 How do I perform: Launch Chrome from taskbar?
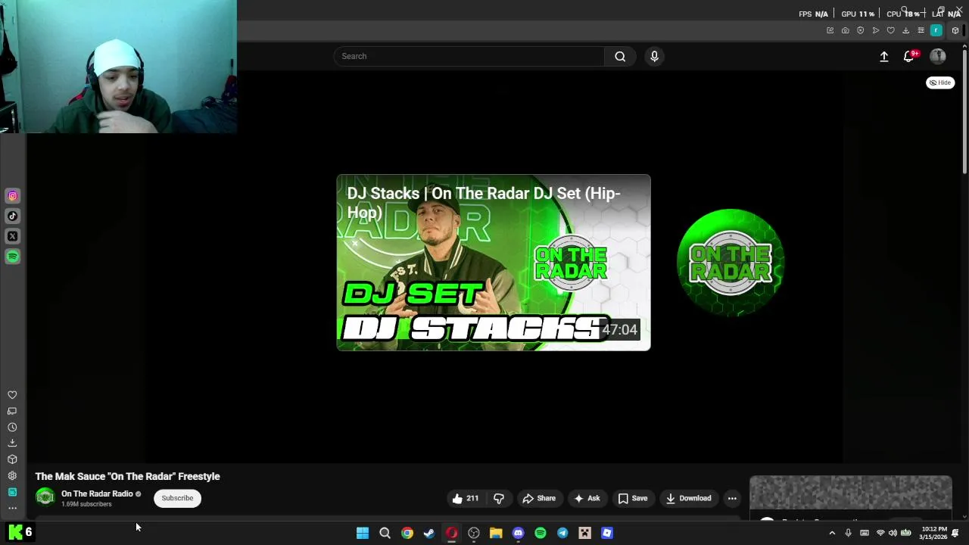point(407,533)
